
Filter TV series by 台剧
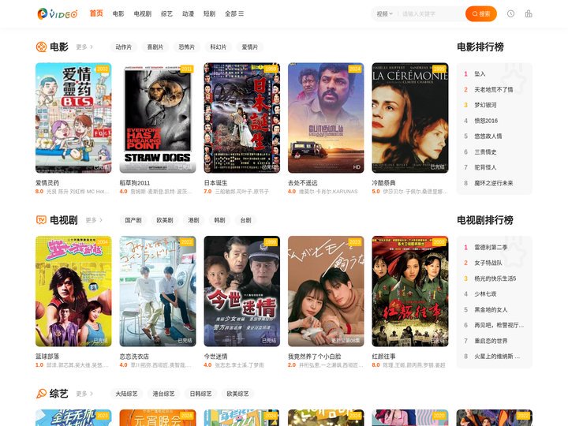pyautogui.click(x=245, y=220)
